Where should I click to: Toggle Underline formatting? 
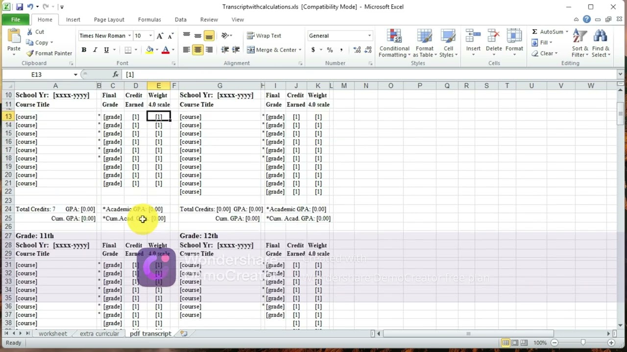tap(106, 50)
